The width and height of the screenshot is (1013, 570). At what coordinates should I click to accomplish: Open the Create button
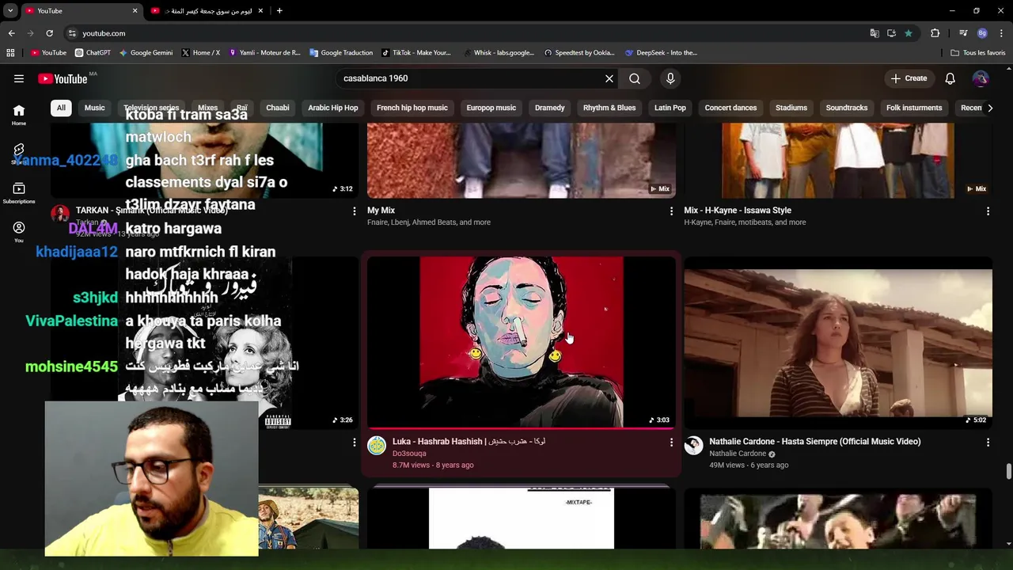point(909,78)
